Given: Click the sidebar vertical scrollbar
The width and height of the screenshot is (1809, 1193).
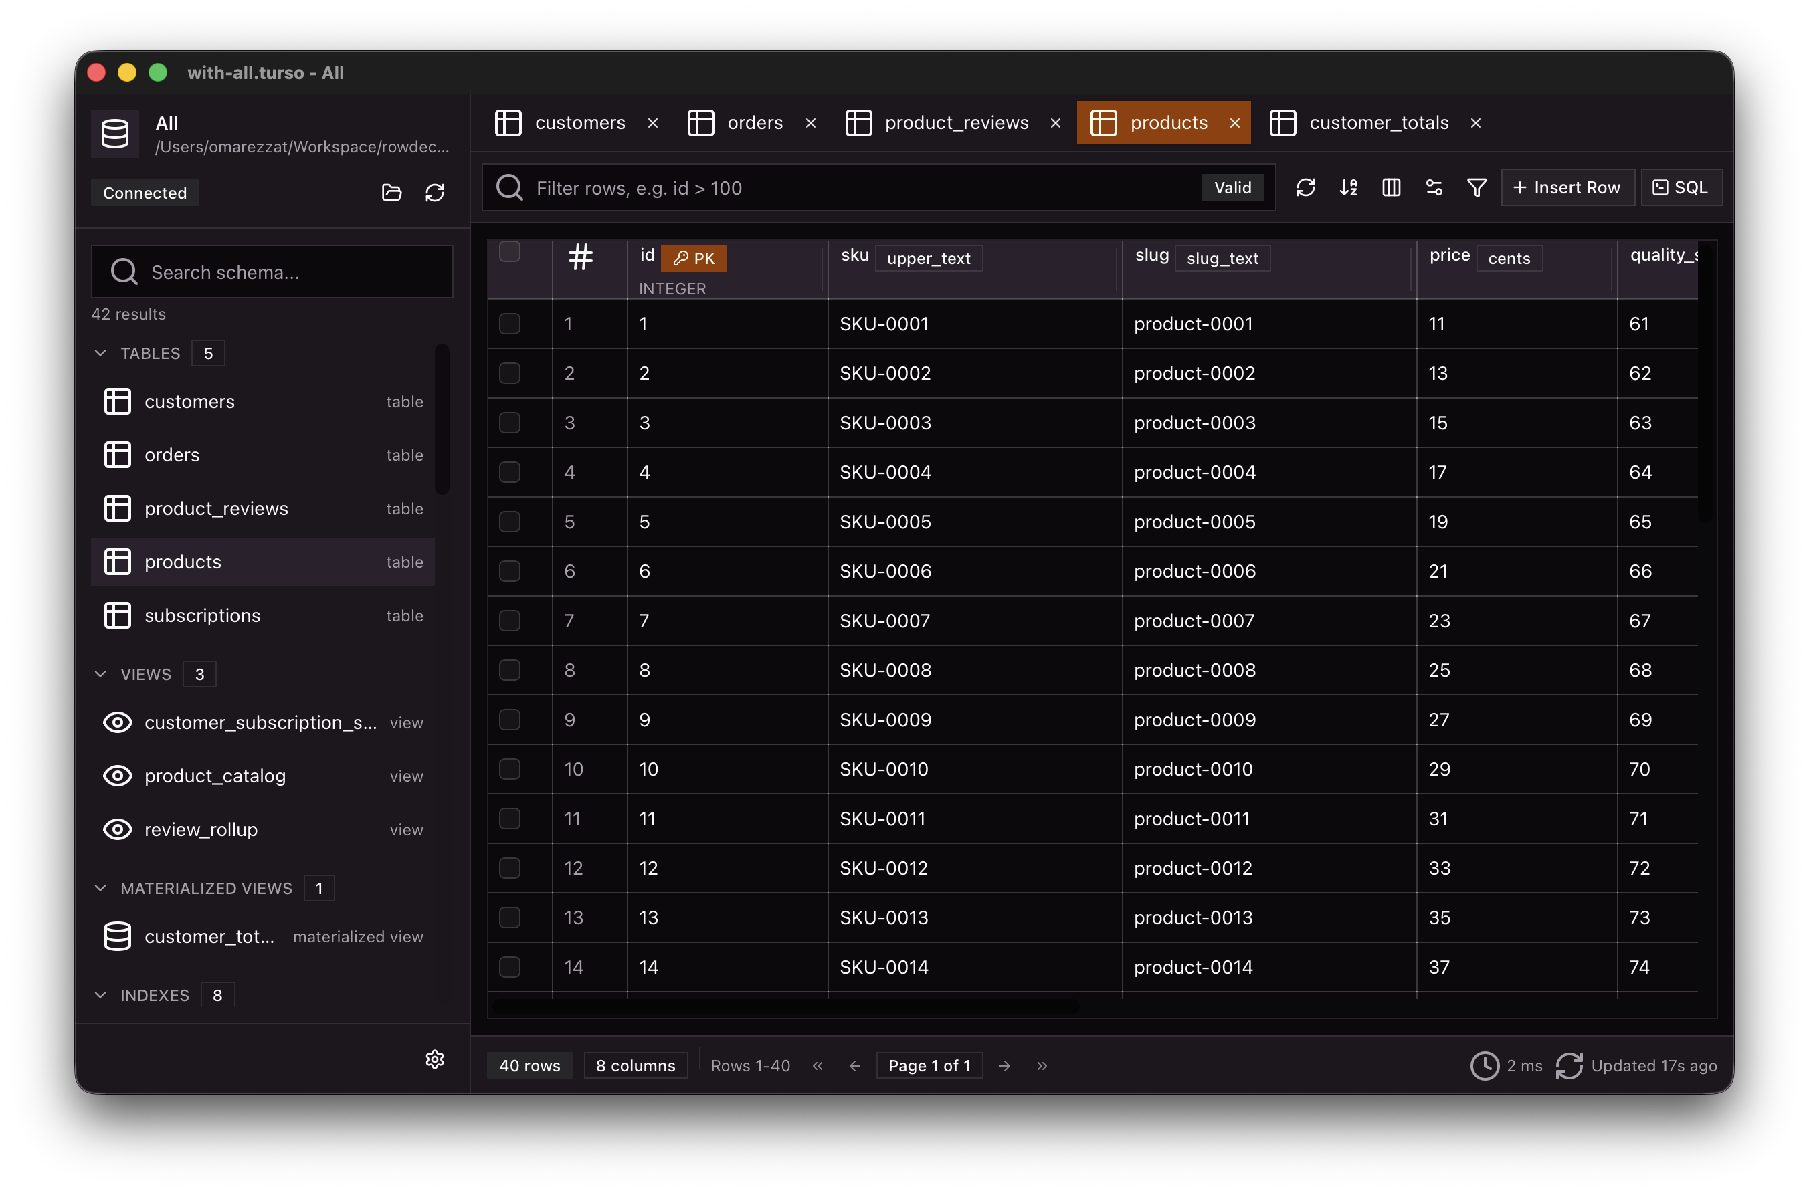Looking at the screenshot, I should point(442,419).
